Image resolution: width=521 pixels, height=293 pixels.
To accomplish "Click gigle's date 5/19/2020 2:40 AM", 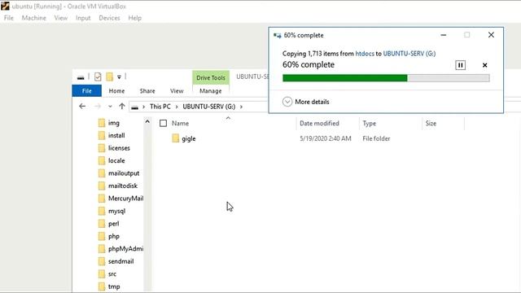I will 326,138.
